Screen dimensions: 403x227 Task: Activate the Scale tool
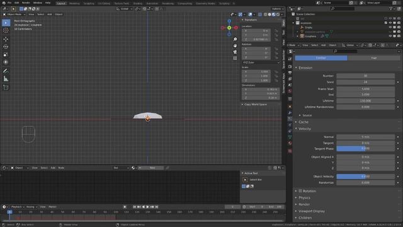pos(6,55)
